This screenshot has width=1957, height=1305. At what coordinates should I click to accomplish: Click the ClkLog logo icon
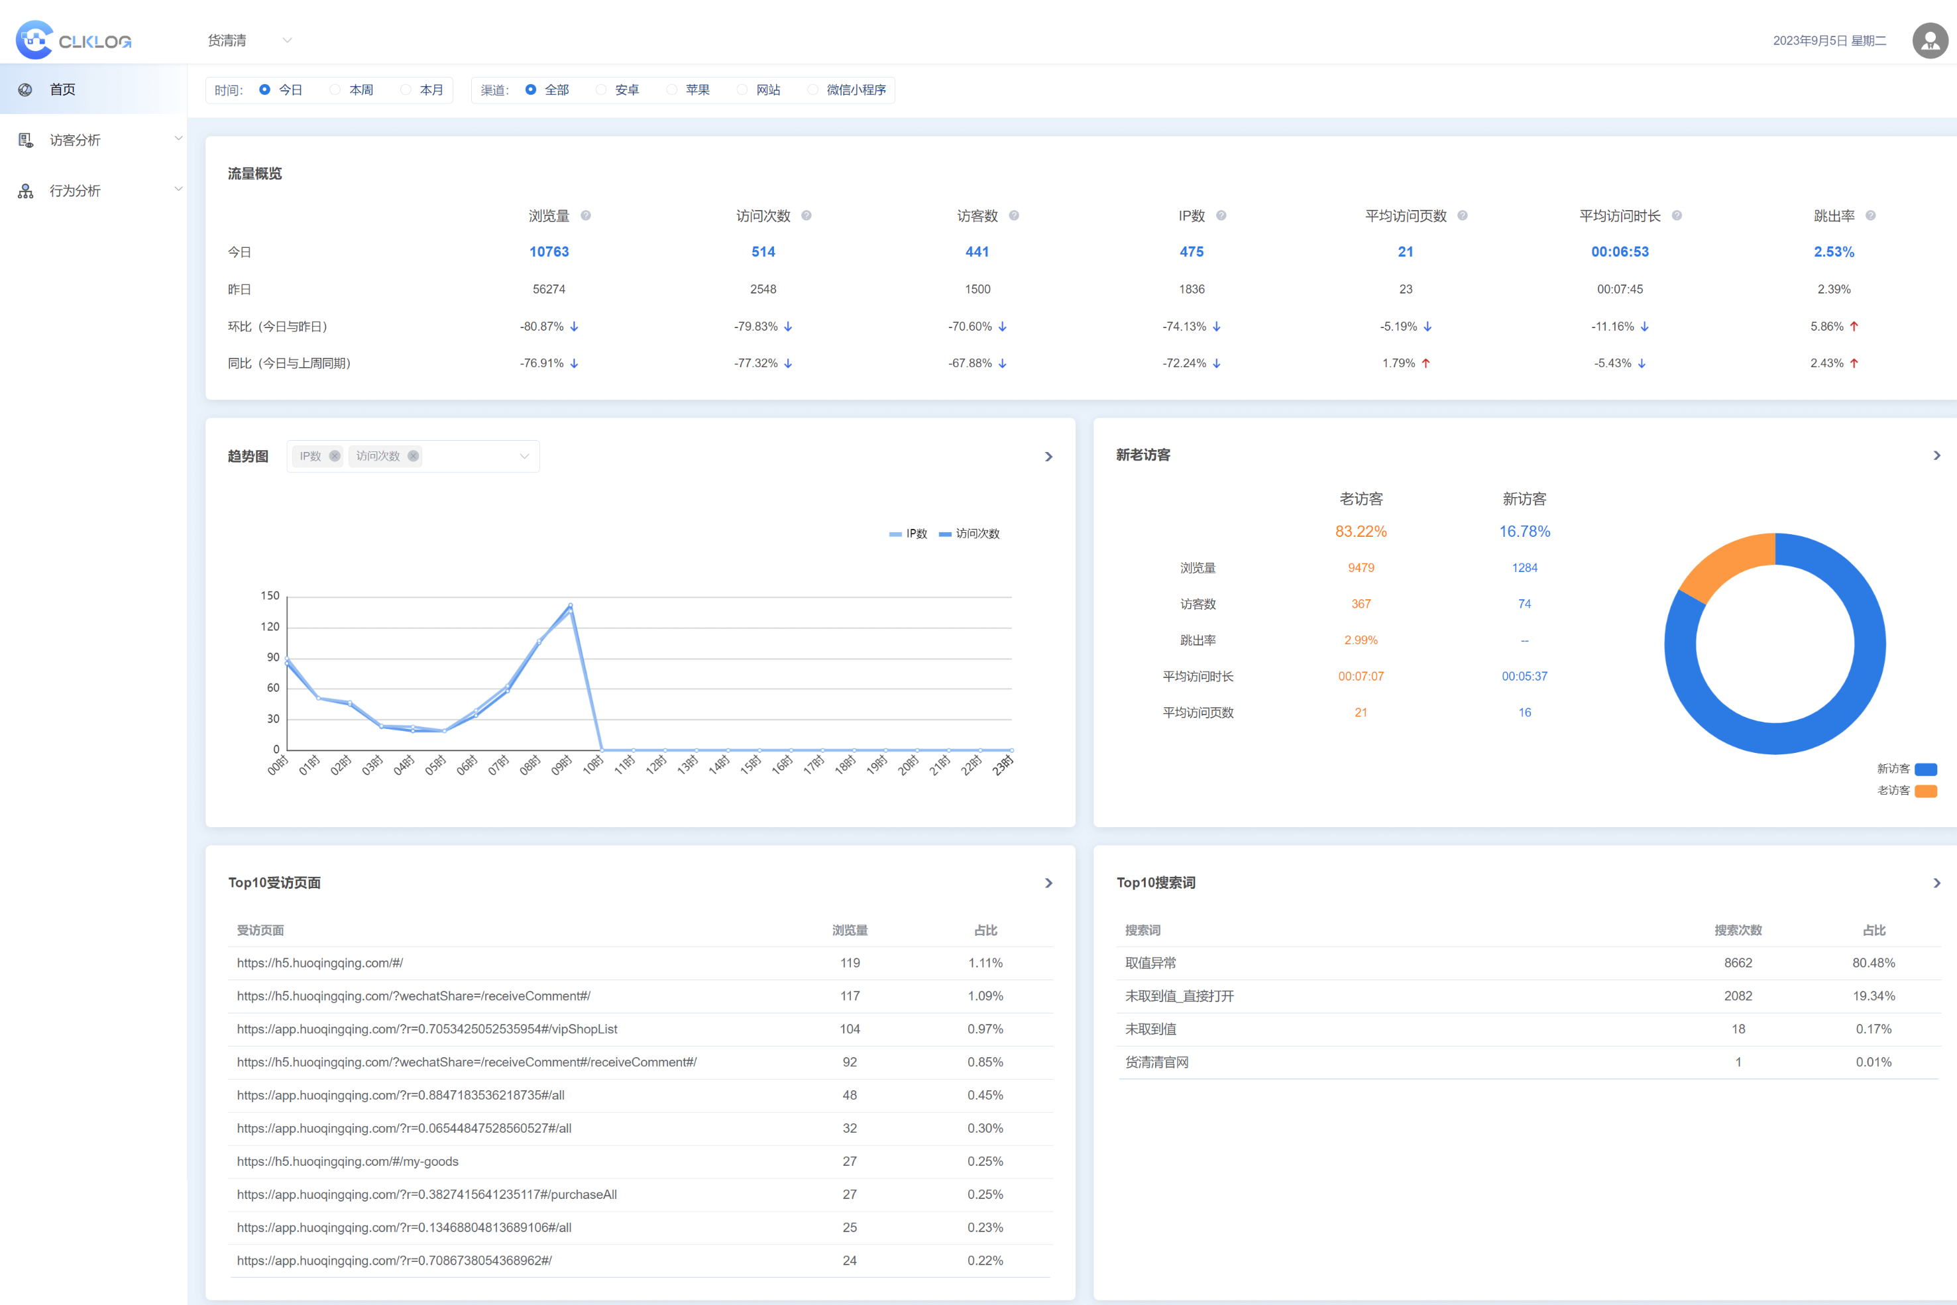tap(34, 39)
